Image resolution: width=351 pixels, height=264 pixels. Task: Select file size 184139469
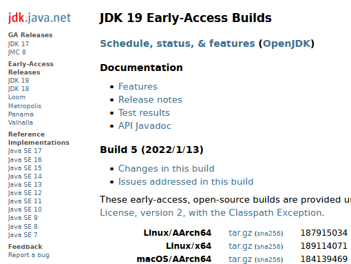coord(324,259)
